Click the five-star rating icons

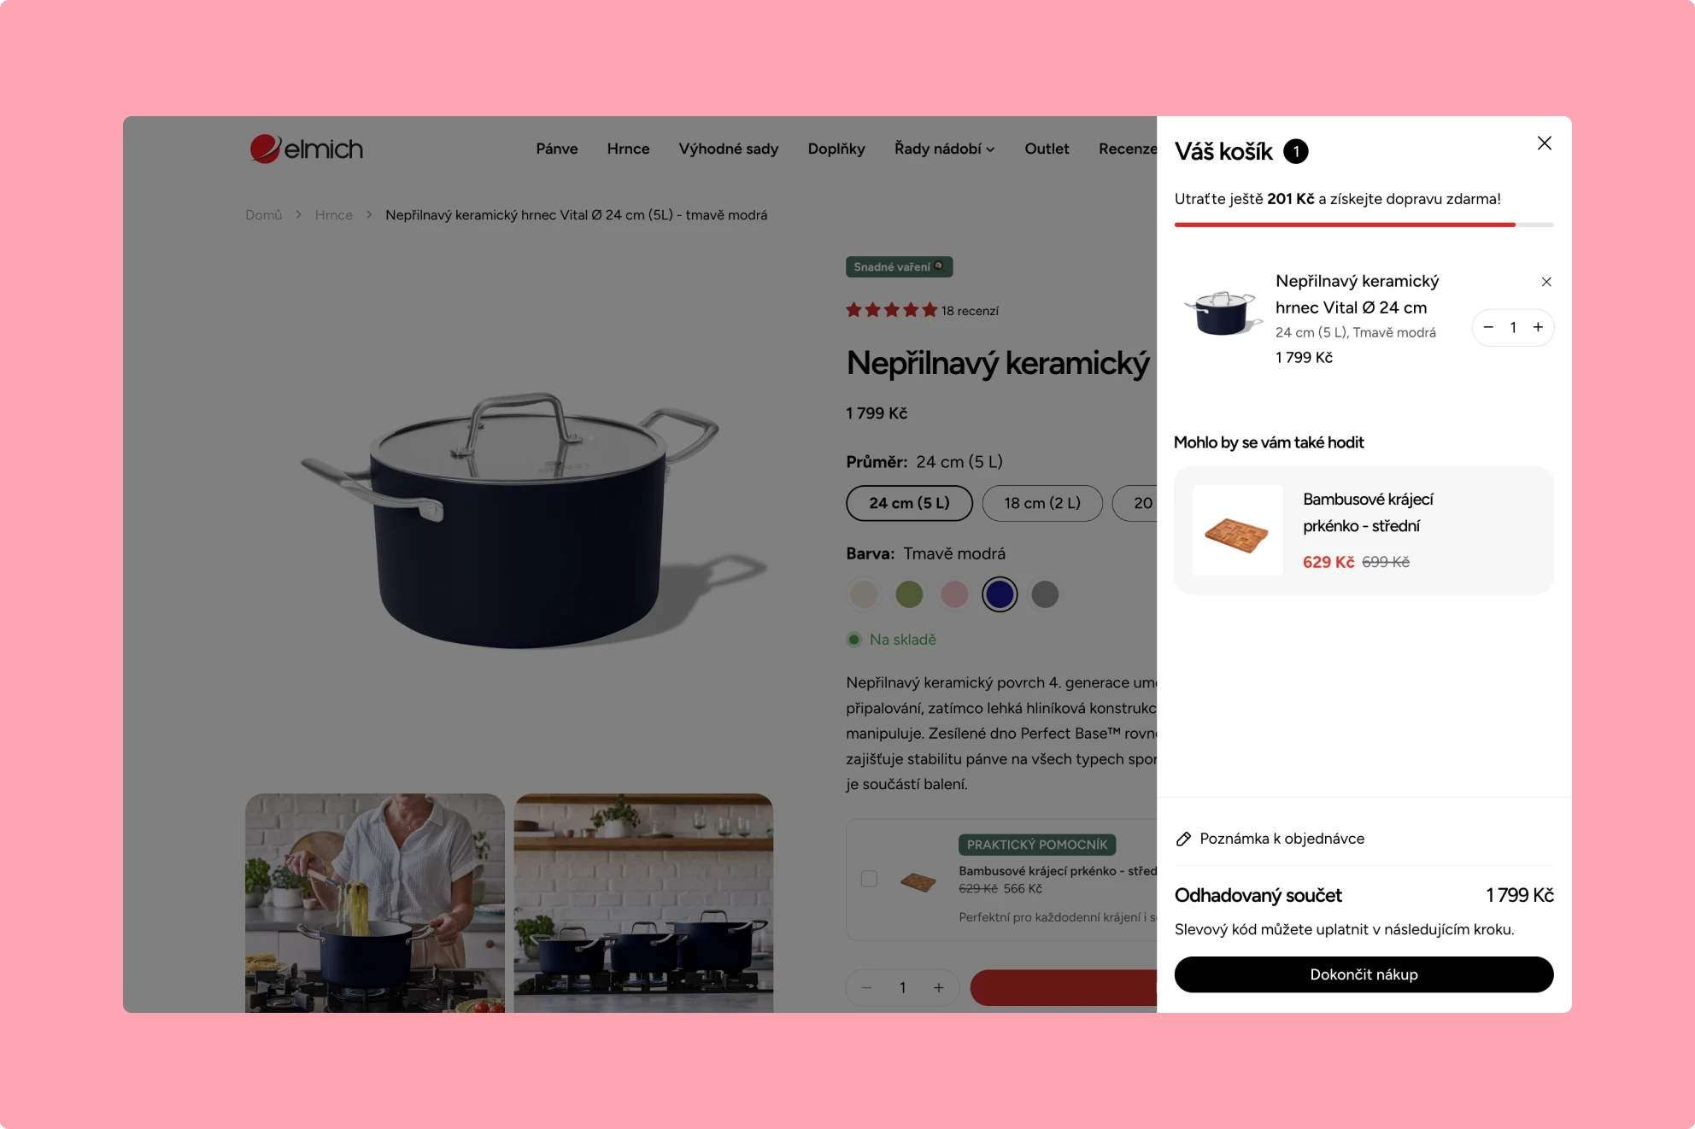click(x=891, y=310)
